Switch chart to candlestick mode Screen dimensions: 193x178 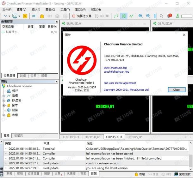tap(124, 16)
